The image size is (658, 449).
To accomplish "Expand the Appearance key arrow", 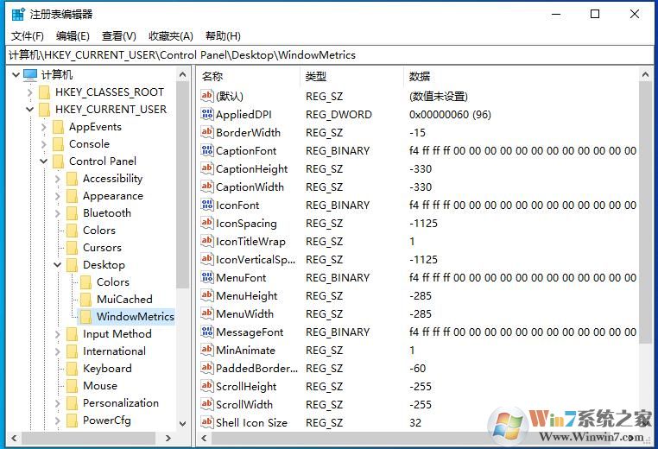I will pyautogui.click(x=58, y=196).
